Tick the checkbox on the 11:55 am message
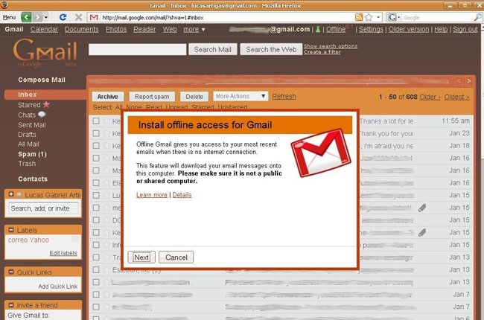The width and height of the screenshot is (484, 320). coord(96,121)
